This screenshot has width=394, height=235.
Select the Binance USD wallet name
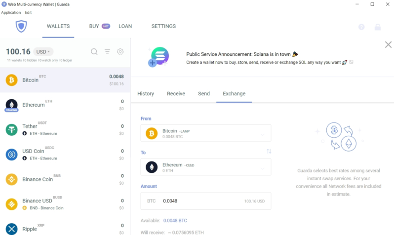[37, 201]
